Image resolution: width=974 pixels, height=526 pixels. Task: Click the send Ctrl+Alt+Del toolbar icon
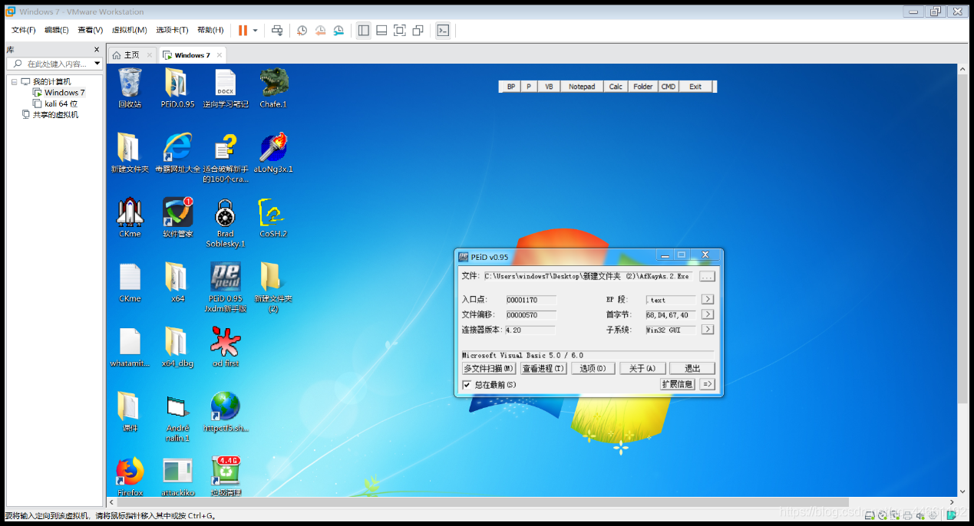point(278,30)
